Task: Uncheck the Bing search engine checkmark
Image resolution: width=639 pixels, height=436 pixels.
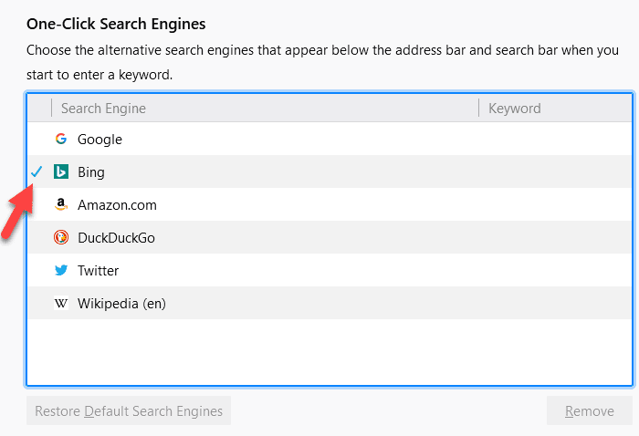Action: pyautogui.click(x=37, y=171)
